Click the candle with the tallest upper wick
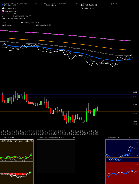The image size is (139, 184). point(41,103)
